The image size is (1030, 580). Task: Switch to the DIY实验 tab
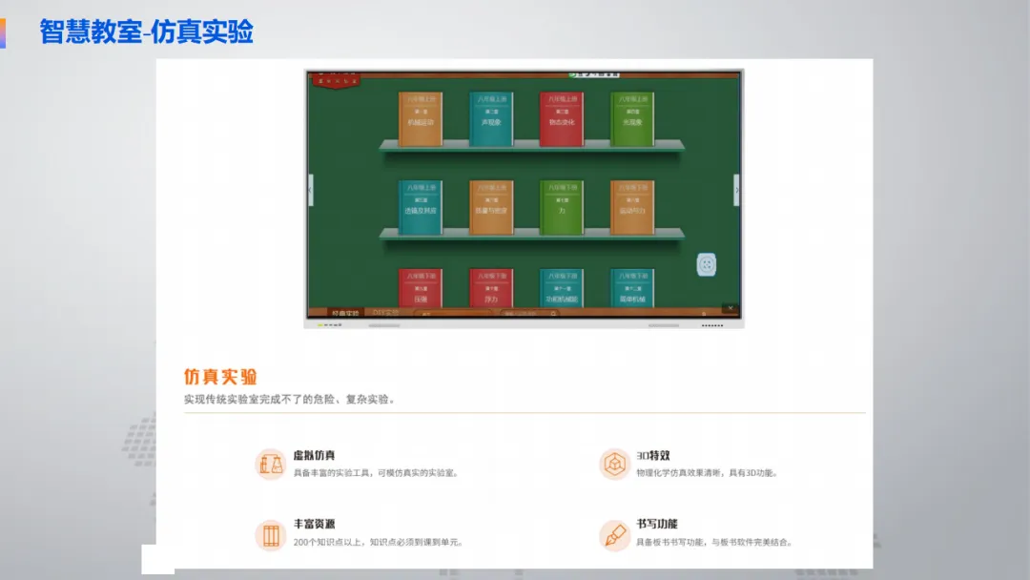385,313
